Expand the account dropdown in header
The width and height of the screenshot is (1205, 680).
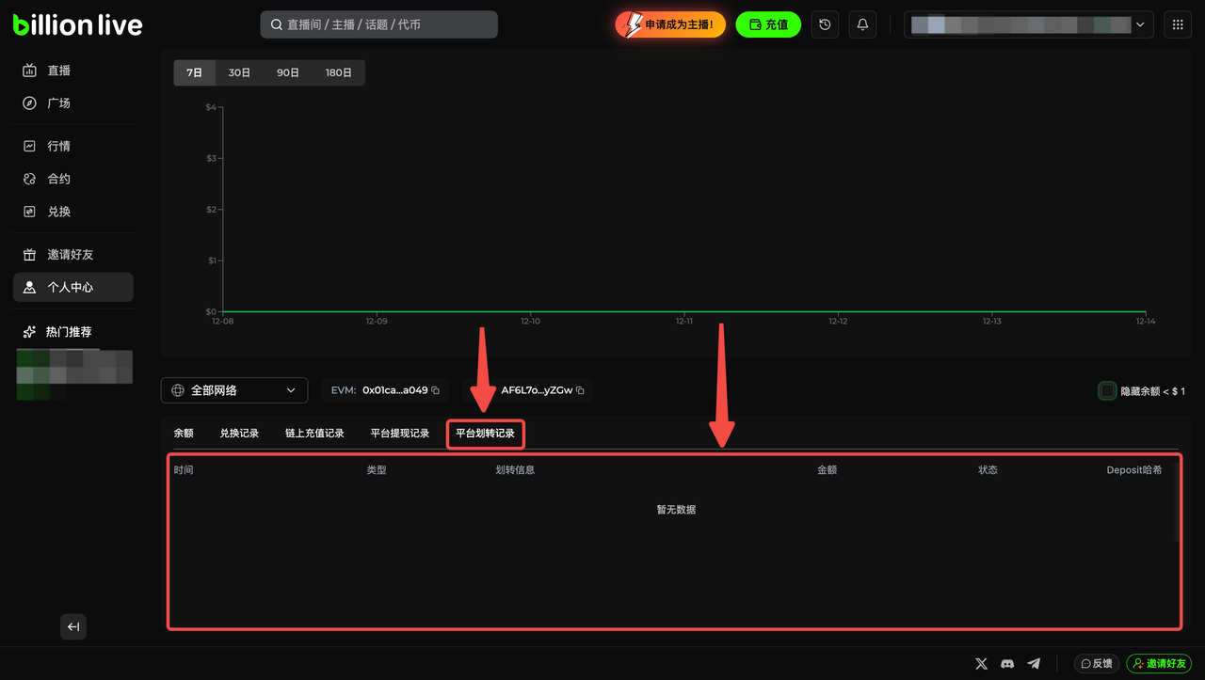pyautogui.click(x=1028, y=24)
